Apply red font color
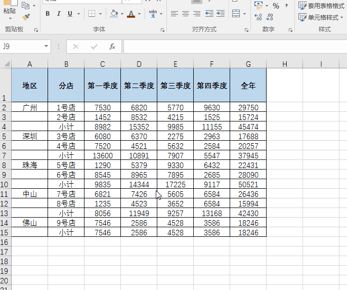 coord(131,14)
